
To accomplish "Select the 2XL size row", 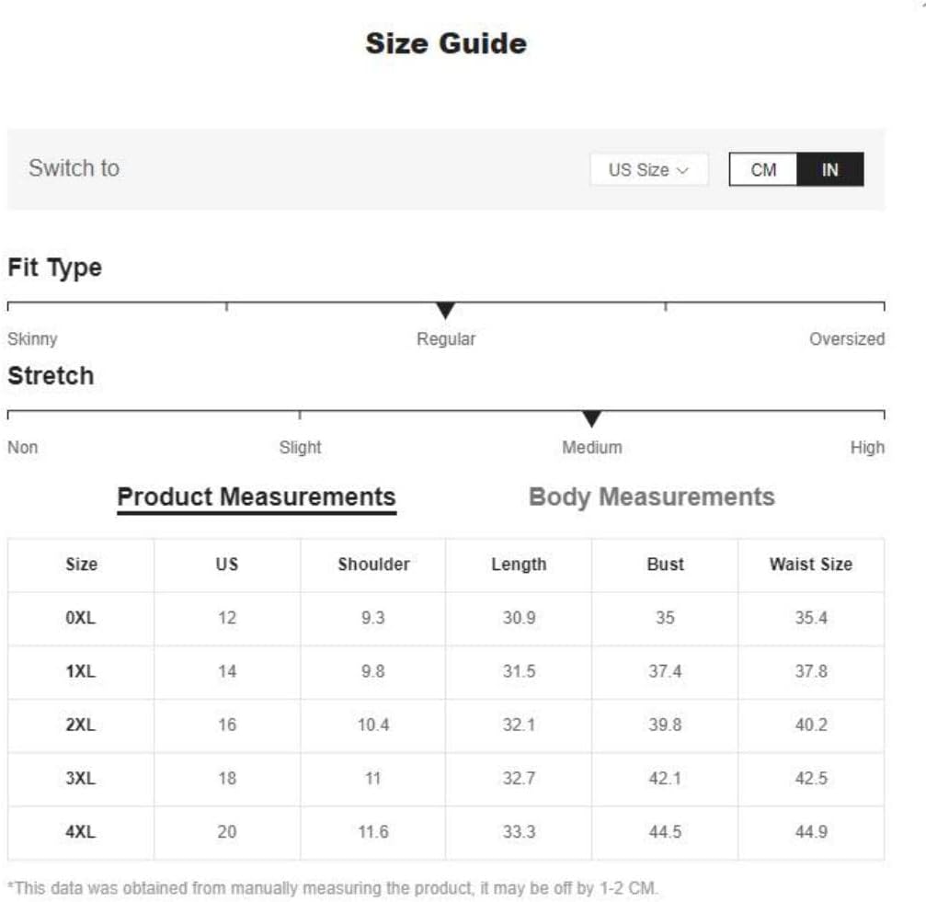I will click(446, 725).
